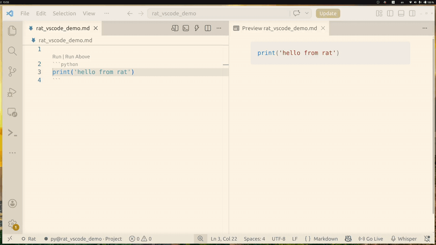The height and width of the screenshot is (245, 436).
Task: Close the Preview rat_vscode_demo.md tab
Action: pyautogui.click(x=323, y=28)
